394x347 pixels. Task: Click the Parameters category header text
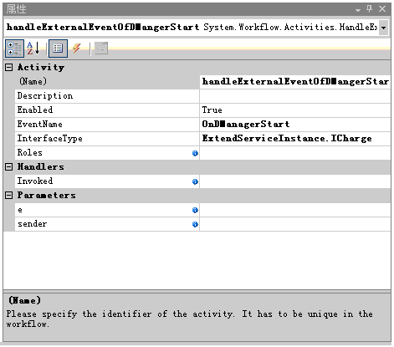(x=46, y=195)
